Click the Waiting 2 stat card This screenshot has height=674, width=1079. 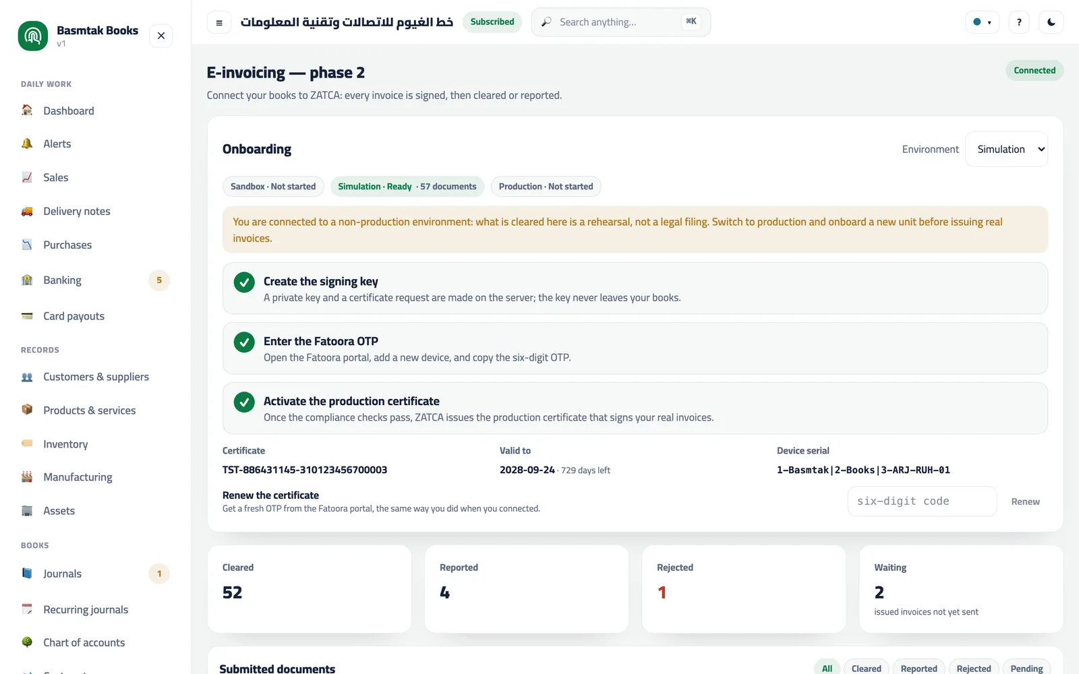pyautogui.click(x=961, y=589)
